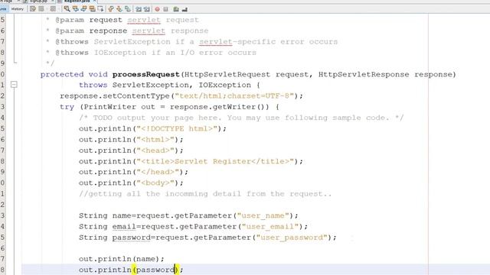Collapse the processRequest method code fold

click(14, 85)
